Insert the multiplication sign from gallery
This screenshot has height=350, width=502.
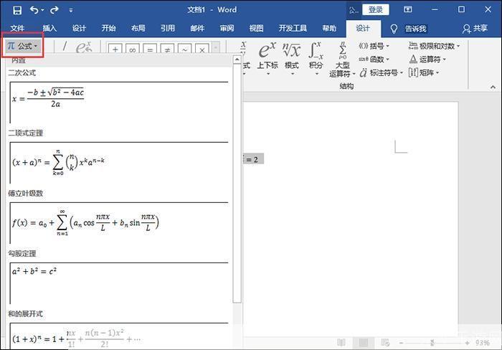(x=202, y=49)
